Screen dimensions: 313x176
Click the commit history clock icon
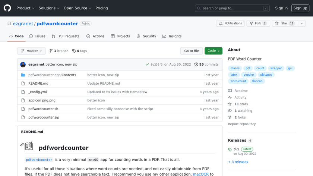(x=196, y=65)
